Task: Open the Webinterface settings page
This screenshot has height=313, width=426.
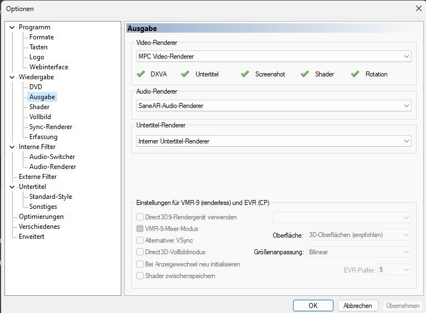Action: click(x=49, y=67)
